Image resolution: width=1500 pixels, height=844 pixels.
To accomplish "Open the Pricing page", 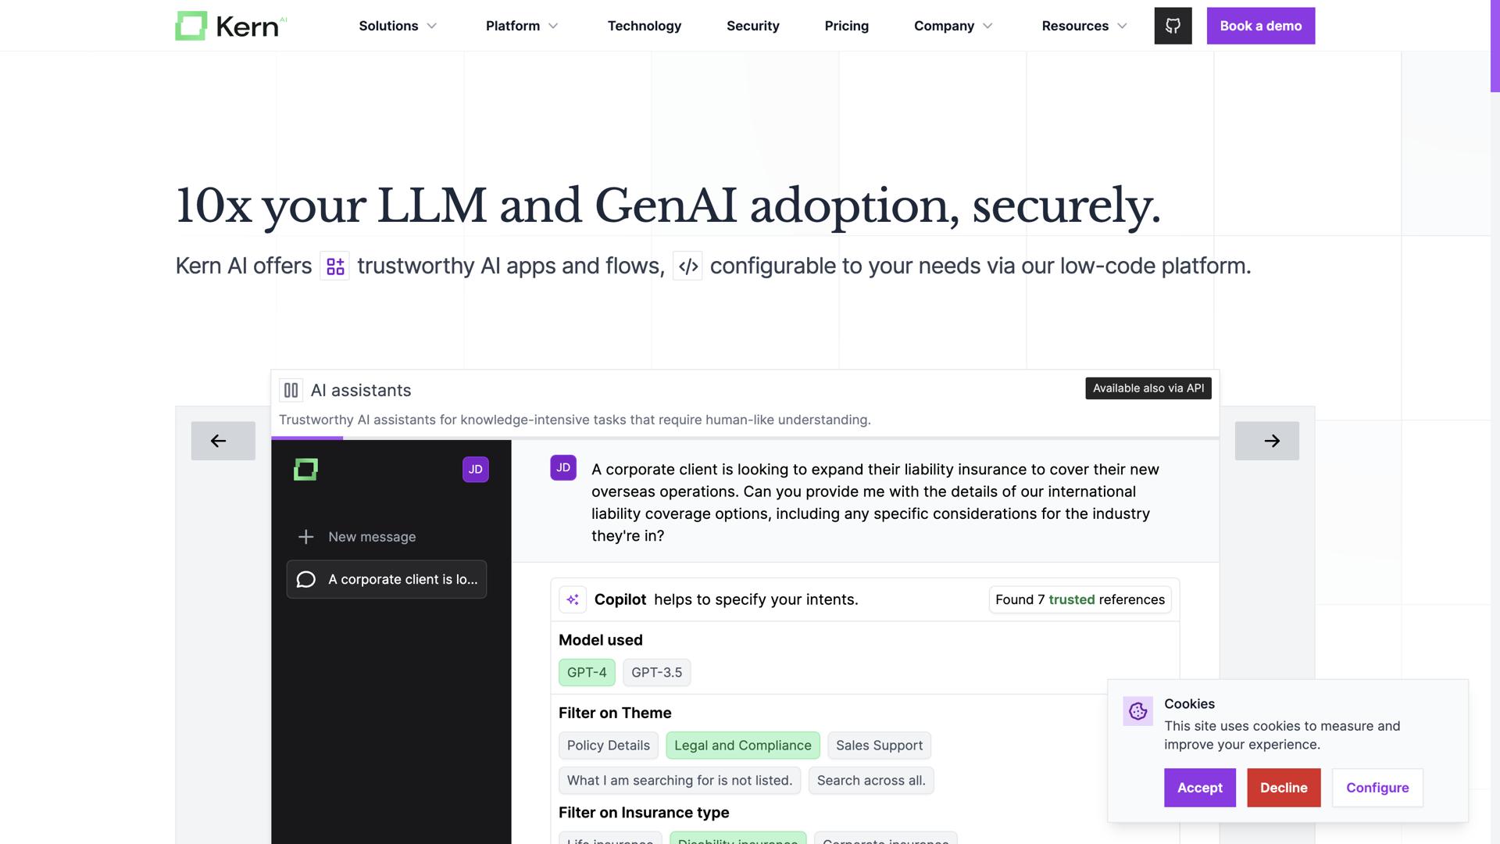I will (846, 26).
